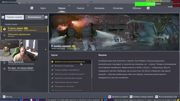Click the red TOPSECRET logo in the corner
The width and height of the screenshot is (180, 101).
tap(176, 3)
